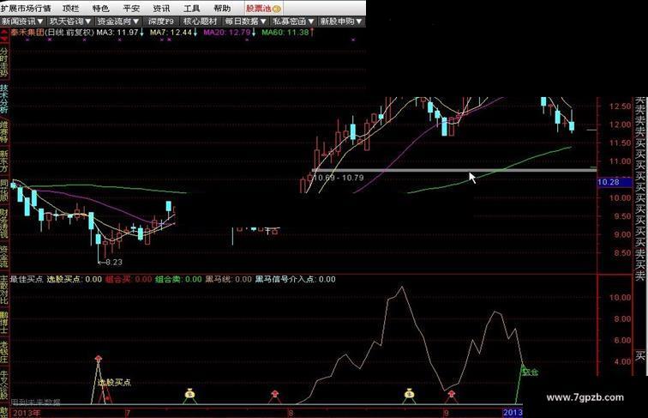Click the 组合卖: 0.00 indicator value
Viewport: 648px width, 418px height.
pos(178,279)
